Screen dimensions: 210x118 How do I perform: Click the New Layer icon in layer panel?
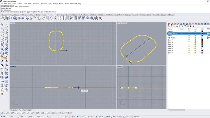coord(169,26)
